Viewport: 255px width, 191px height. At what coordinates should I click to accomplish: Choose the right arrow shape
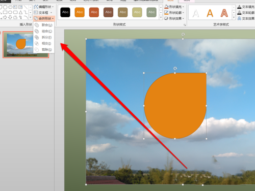point(5,17)
